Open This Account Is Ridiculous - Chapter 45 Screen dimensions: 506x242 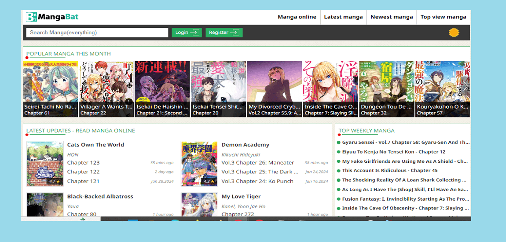click(390, 170)
